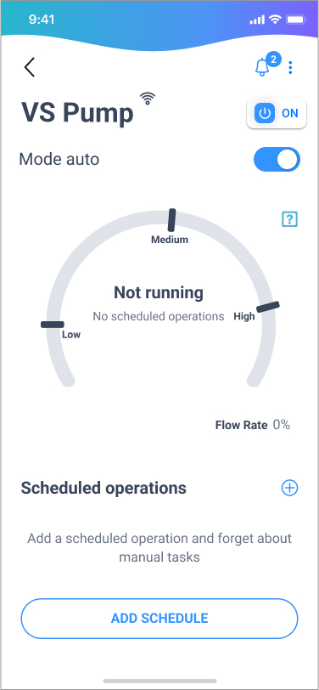Open notifications bell with badge 2
This screenshot has width=319, height=690.
pyautogui.click(x=266, y=65)
